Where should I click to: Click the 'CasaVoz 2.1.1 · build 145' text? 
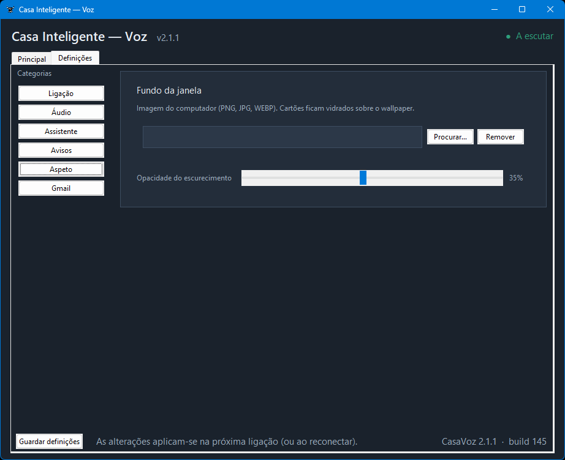pyautogui.click(x=494, y=441)
